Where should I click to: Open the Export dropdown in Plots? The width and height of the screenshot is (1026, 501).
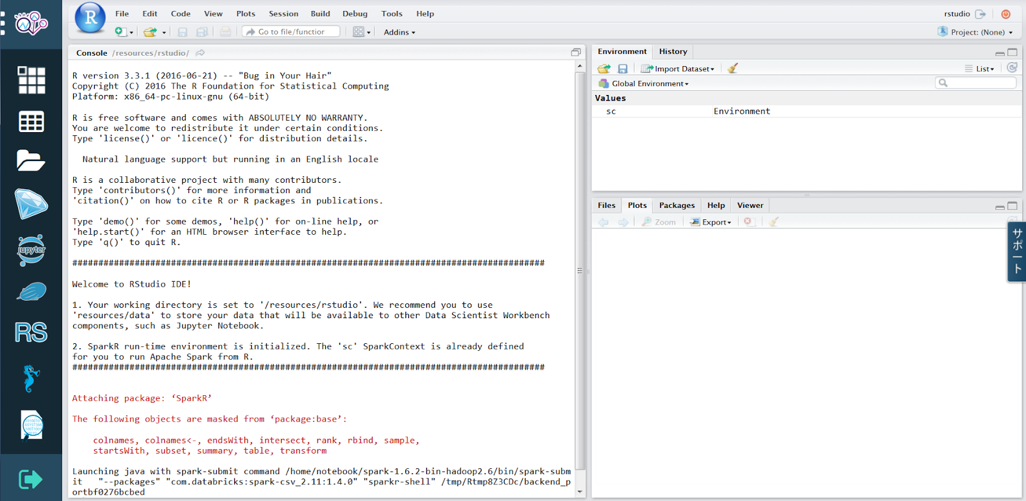[x=711, y=222]
